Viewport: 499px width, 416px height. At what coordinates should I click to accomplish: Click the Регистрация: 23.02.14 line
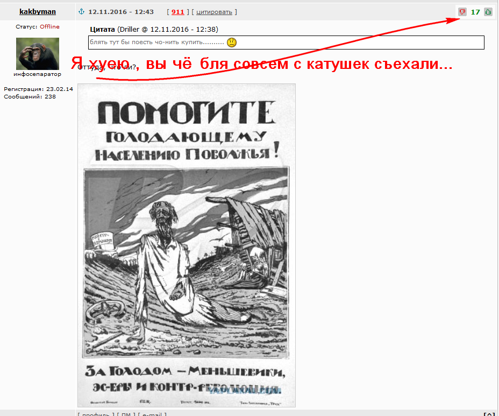(x=38, y=89)
